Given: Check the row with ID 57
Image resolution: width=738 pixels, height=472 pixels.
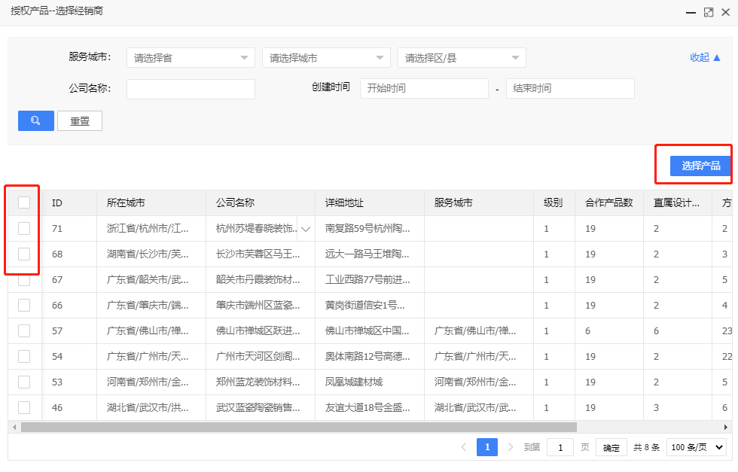Looking at the screenshot, I should 24,330.
